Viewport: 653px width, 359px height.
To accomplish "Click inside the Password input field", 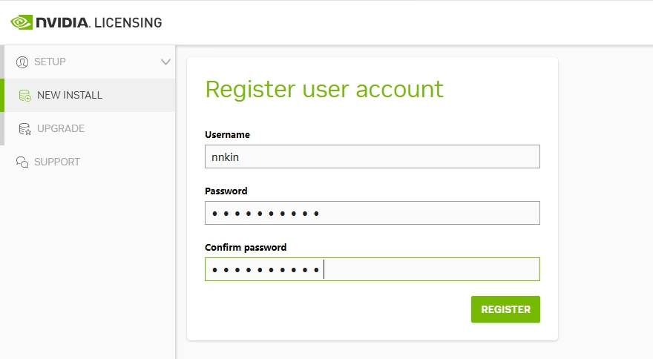I will point(372,213).
